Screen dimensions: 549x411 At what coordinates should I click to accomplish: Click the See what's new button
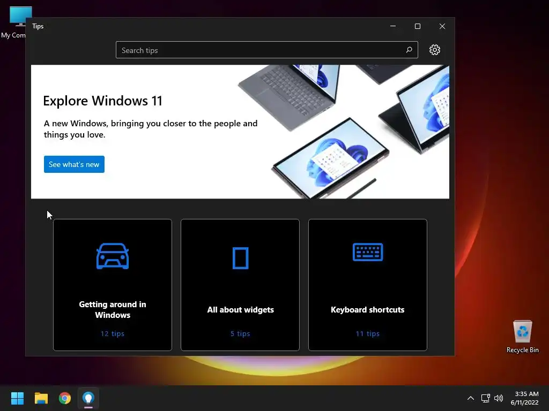[74, 164]
